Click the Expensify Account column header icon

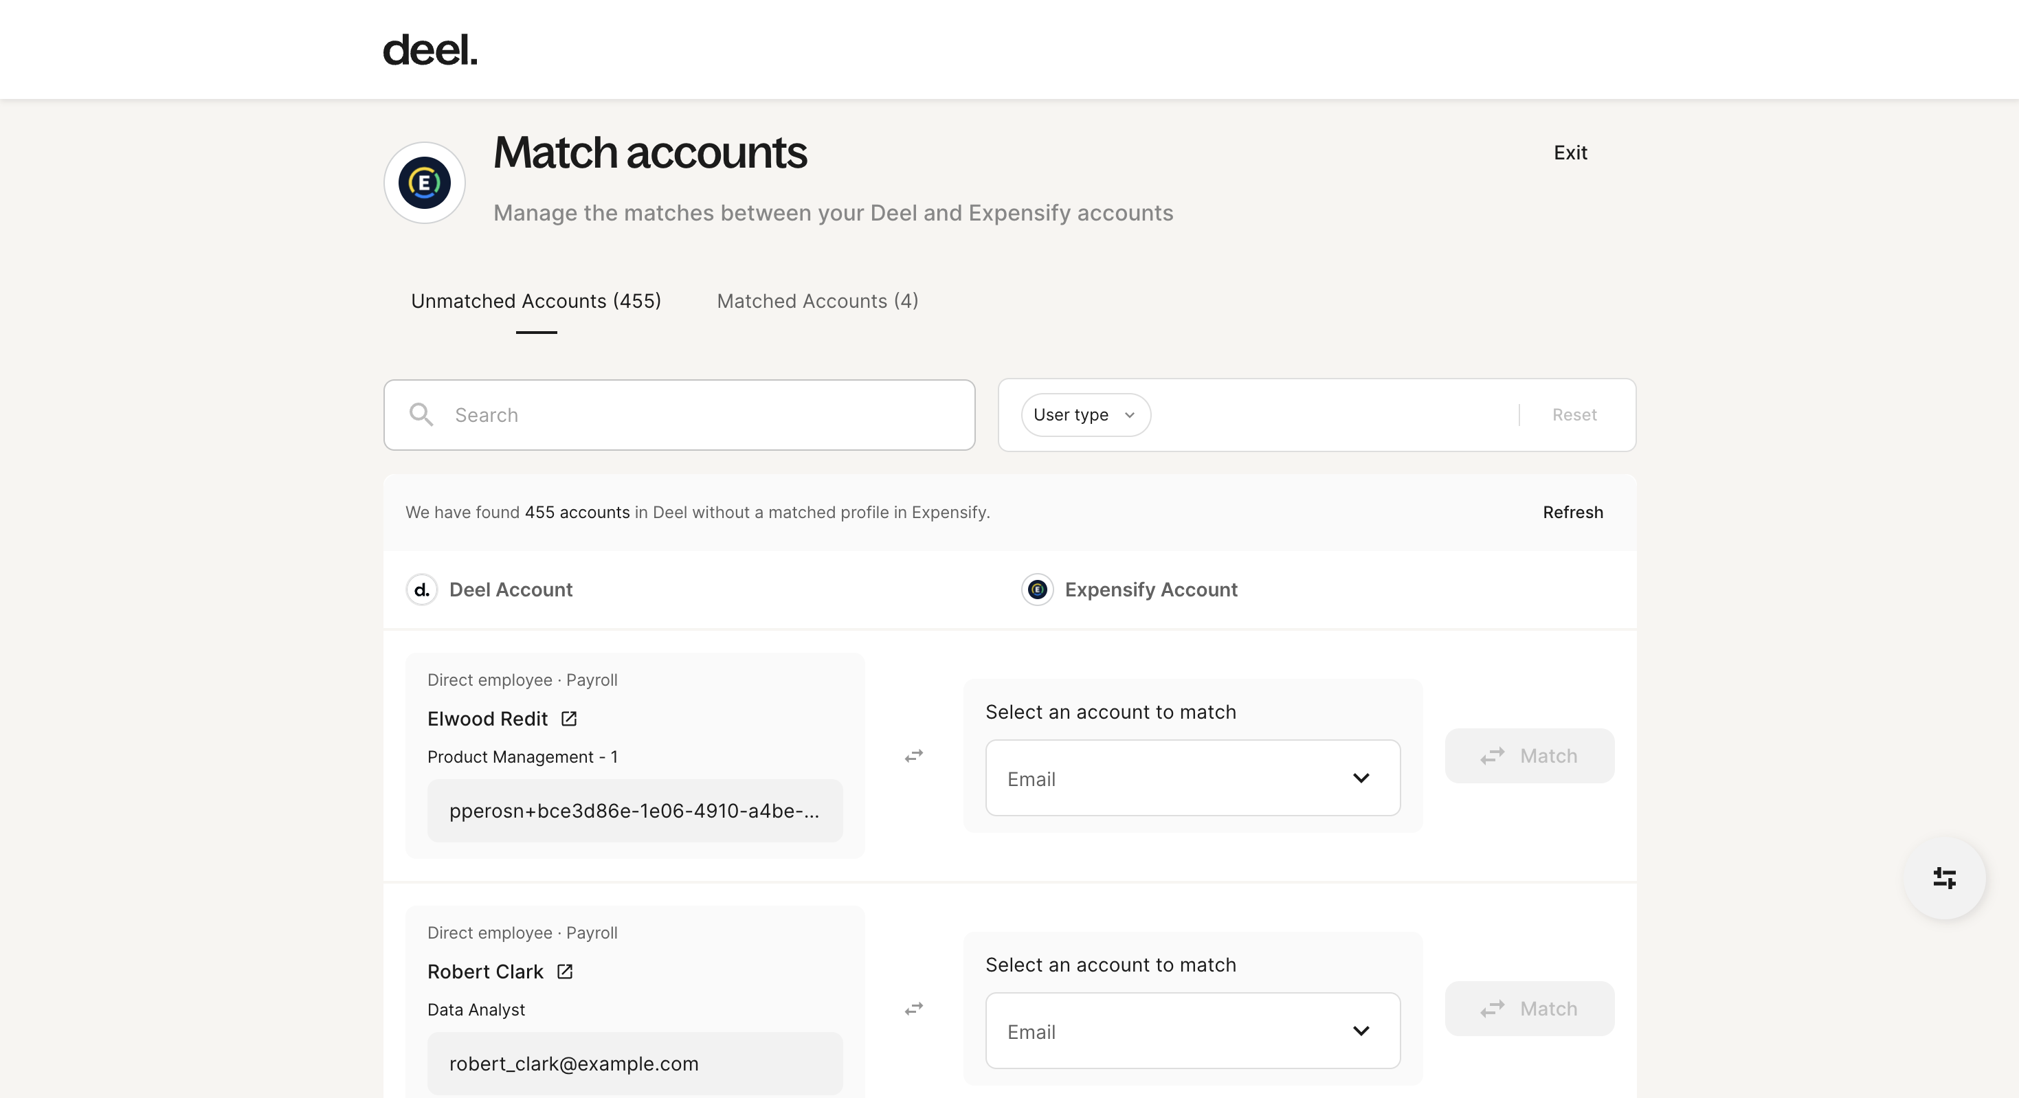coord(1037,590)
